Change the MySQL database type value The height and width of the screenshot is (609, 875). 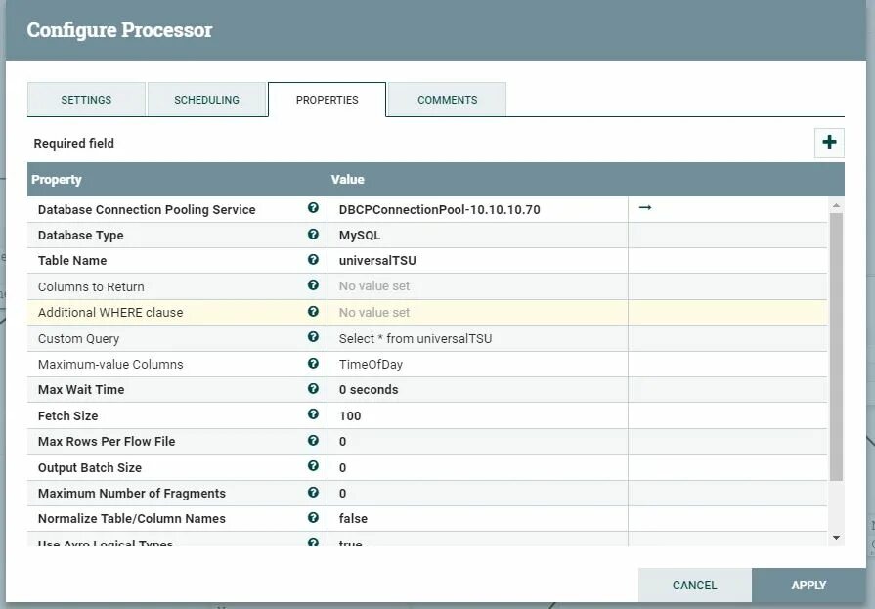pos(478,235)
